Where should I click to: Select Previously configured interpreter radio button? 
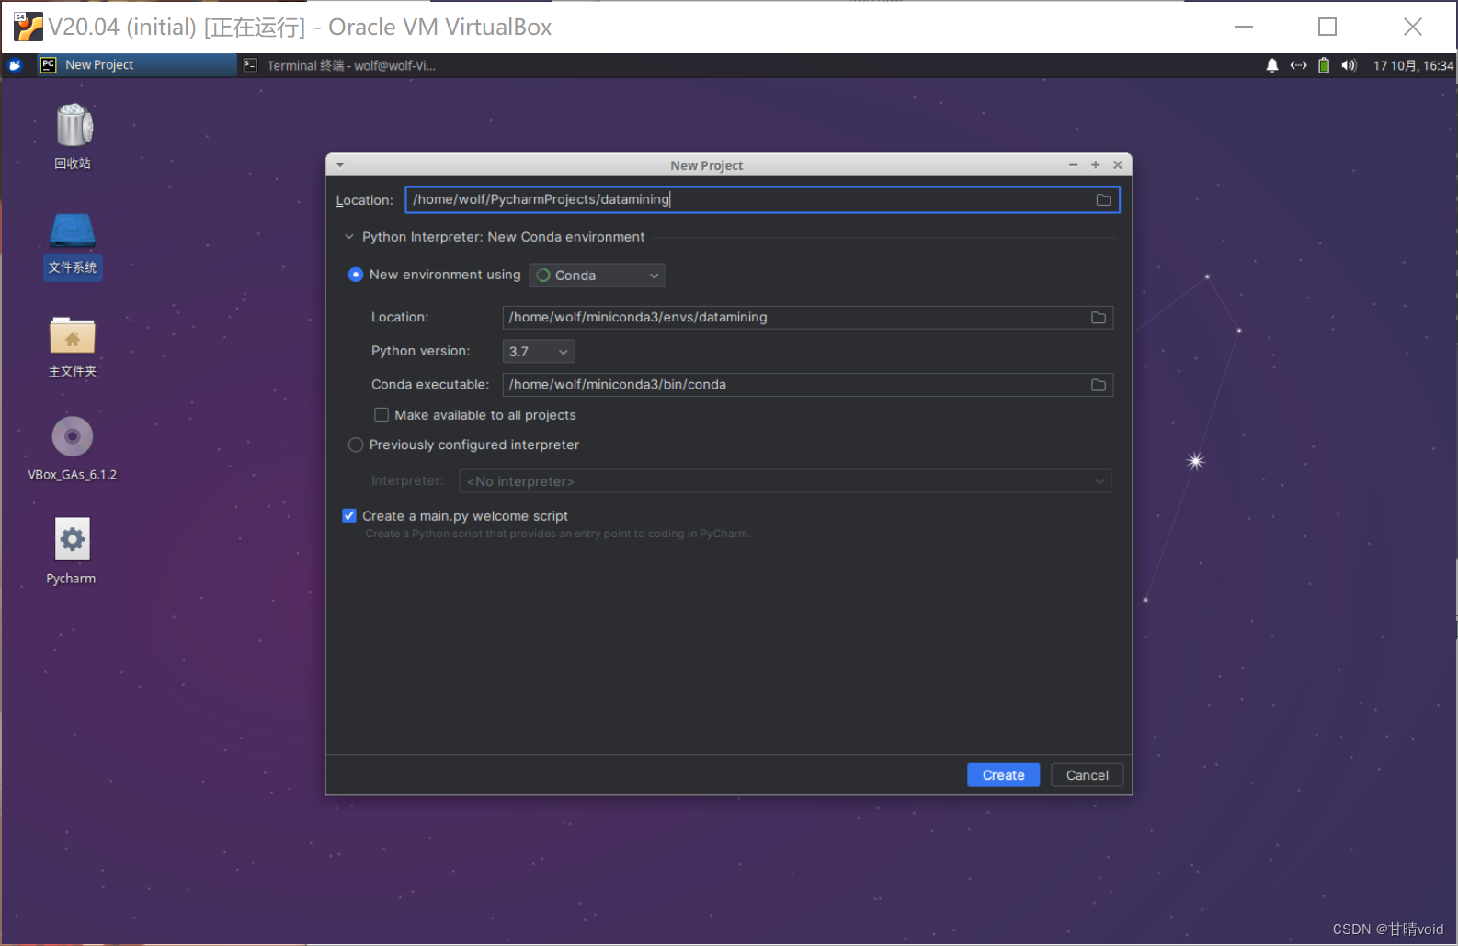[356, 445]
